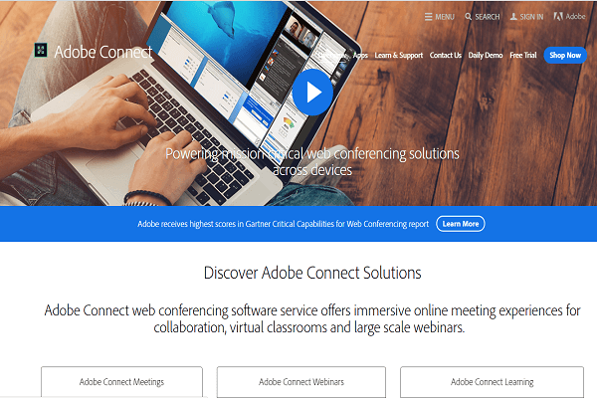Click the Adobe Connect title text

[x=103, y=52]
